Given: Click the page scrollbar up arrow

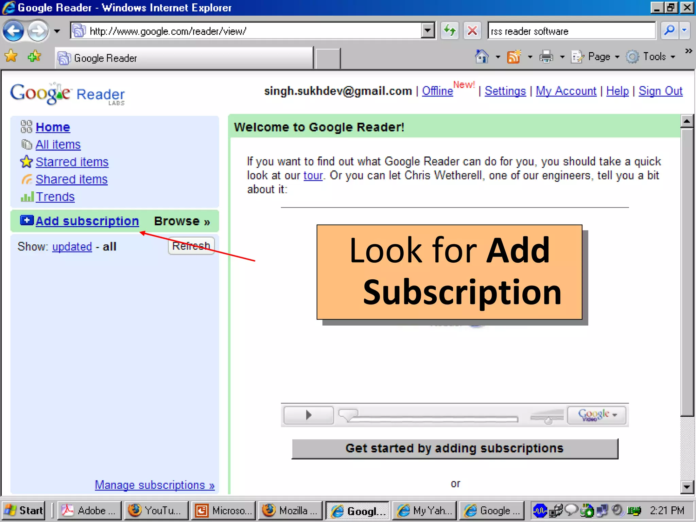Looking at the screenshot, I should point(687,121).
